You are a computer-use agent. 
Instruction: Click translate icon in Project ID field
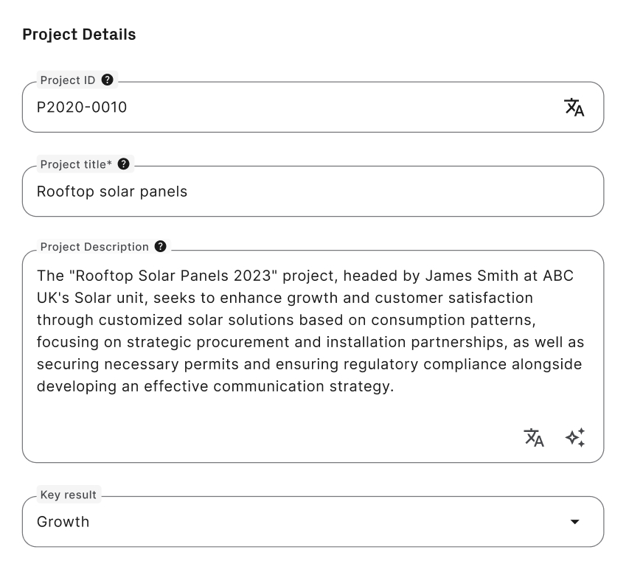(574, 108)
